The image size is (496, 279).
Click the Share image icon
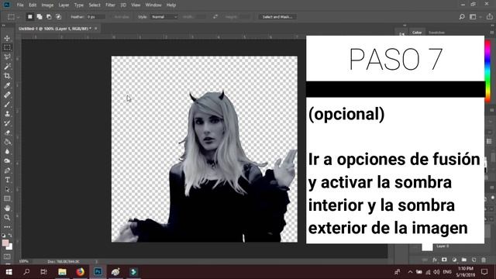click(x=489, y=17)
